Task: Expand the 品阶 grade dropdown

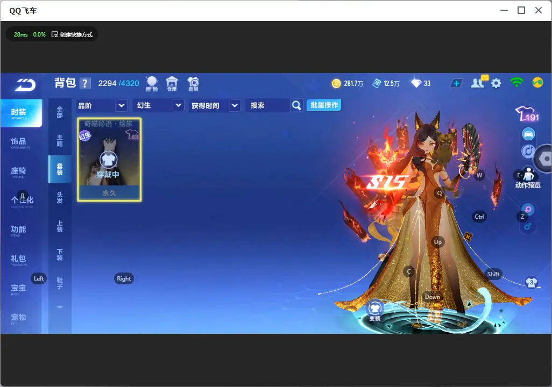Action: click(121, 105)
